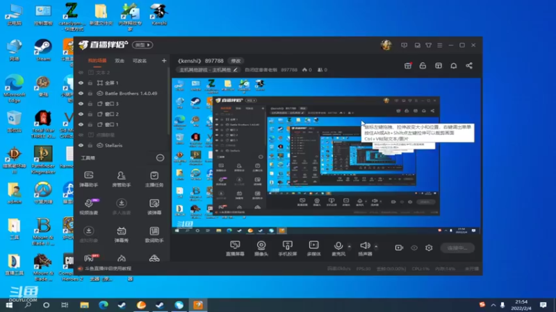Viewport: 556px width, 312px height.
Task: Add a 摄像头 camera source
Action: click(261, 248)
